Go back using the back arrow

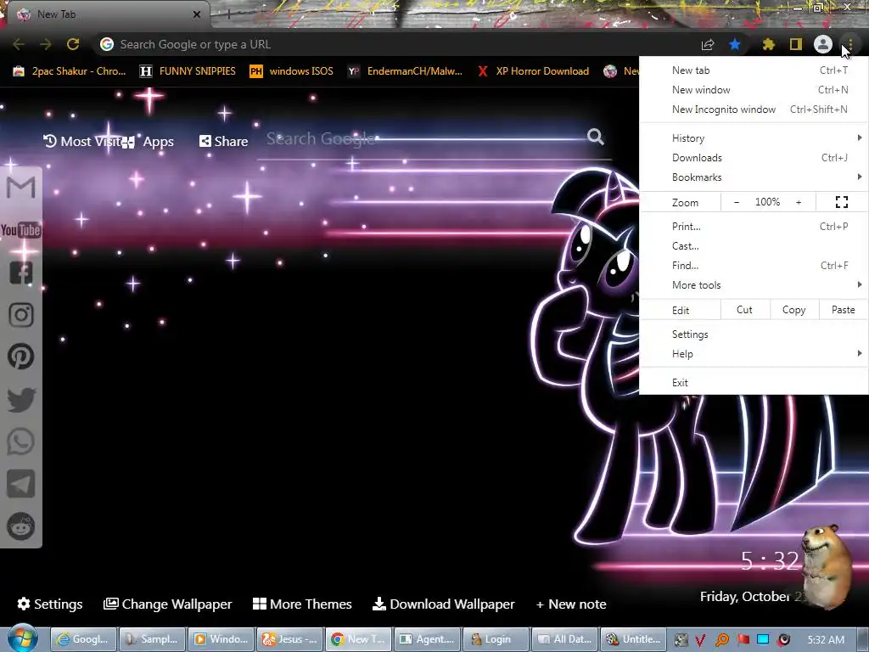tap(19, 44)
